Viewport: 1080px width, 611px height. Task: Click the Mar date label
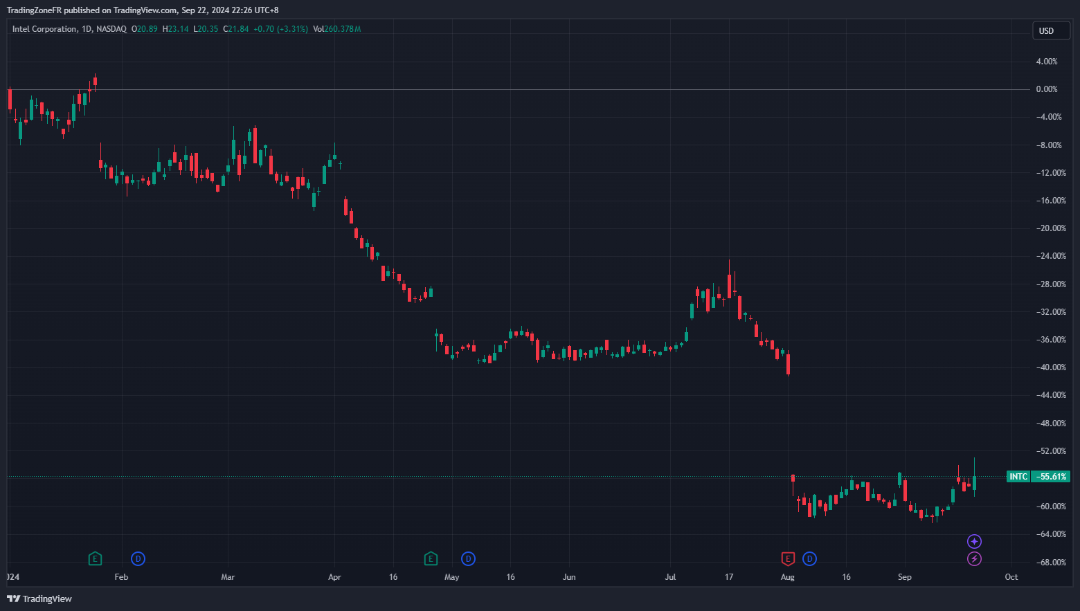pyautogui.click(x=228, y=577)
